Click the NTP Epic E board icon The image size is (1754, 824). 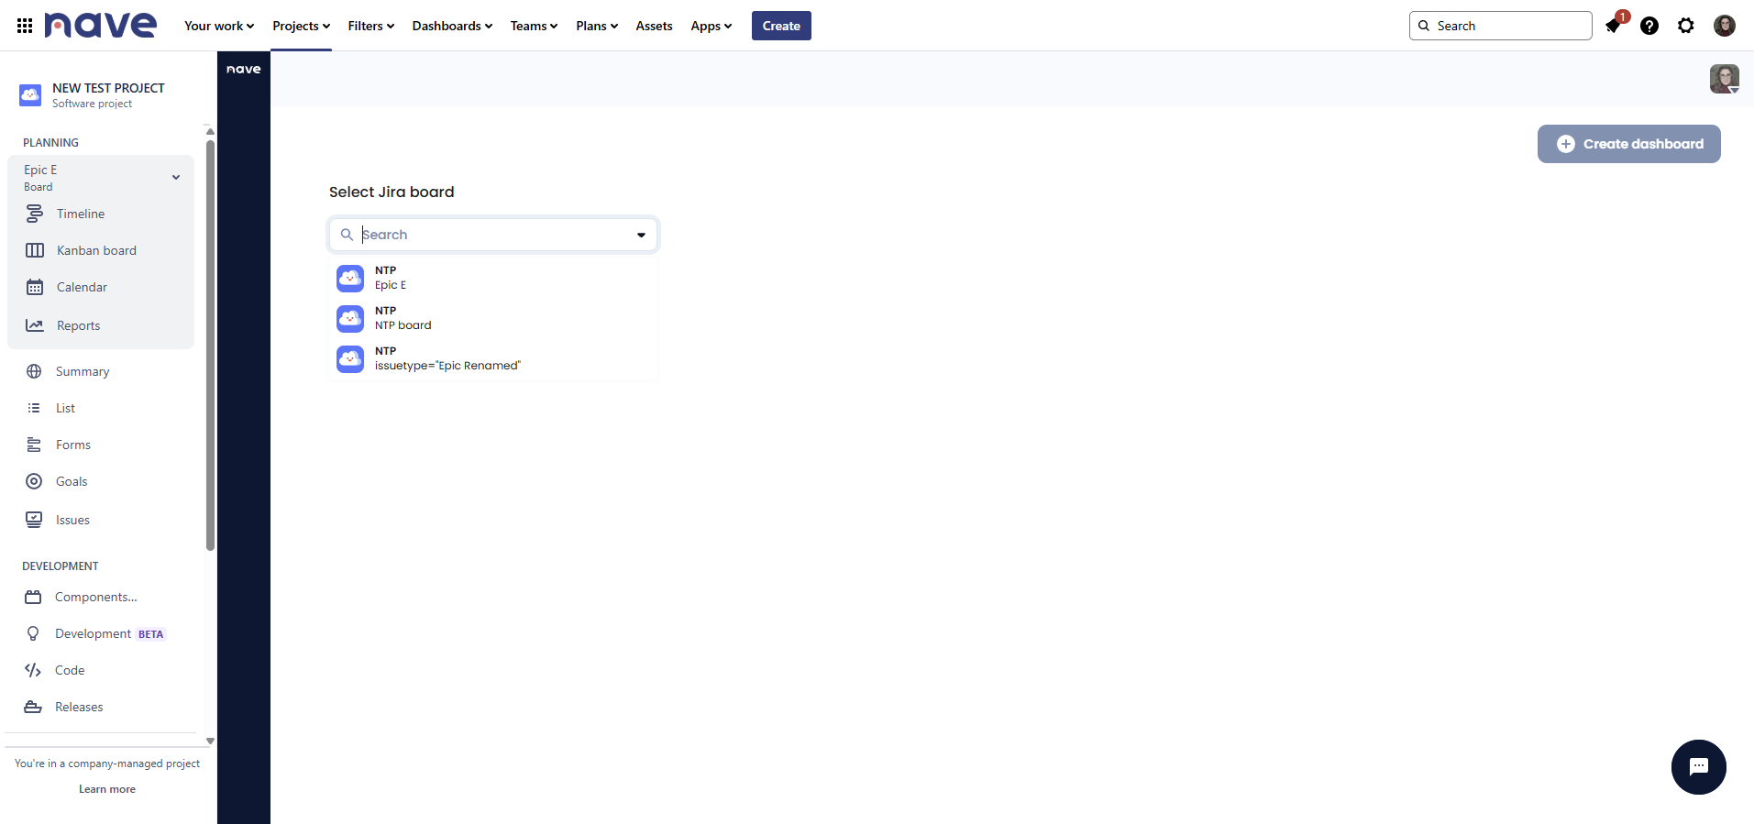point(350,278)
